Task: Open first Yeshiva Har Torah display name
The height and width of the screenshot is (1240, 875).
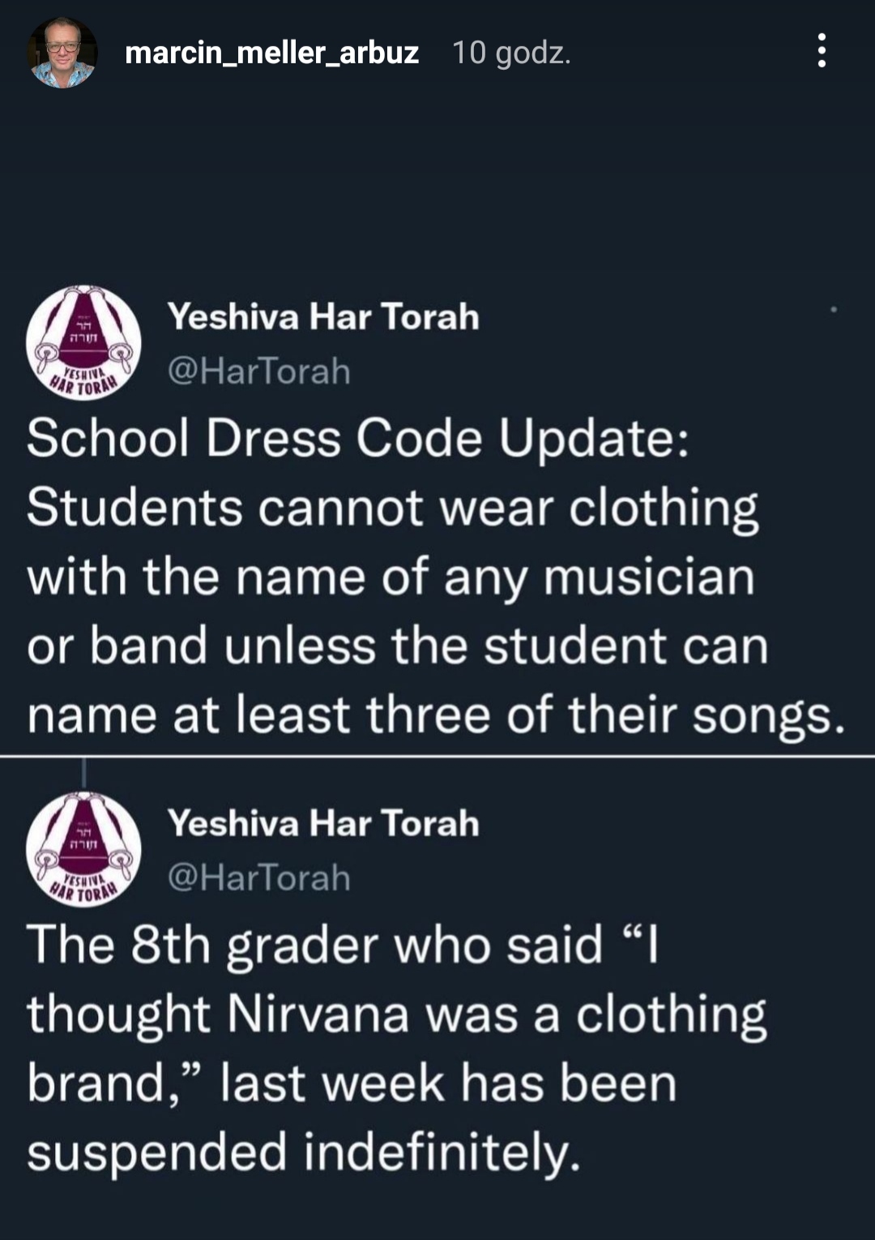Action: [323, 316]
